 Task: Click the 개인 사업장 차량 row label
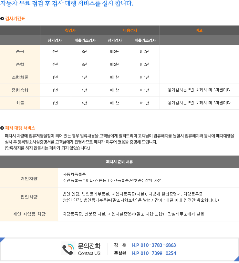coord(29,214)
